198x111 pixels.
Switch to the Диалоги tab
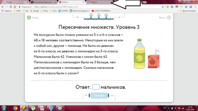98,2
